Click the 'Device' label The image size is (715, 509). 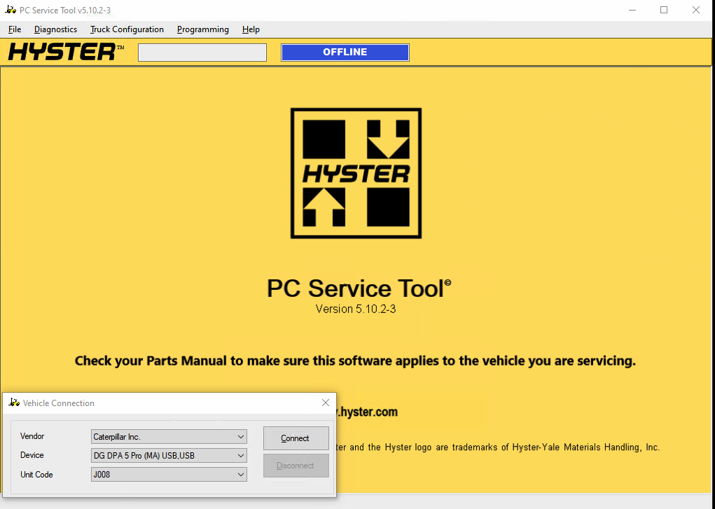32,455
